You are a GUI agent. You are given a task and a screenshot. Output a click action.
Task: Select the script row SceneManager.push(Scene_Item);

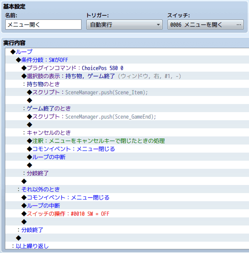pos(127,92)
